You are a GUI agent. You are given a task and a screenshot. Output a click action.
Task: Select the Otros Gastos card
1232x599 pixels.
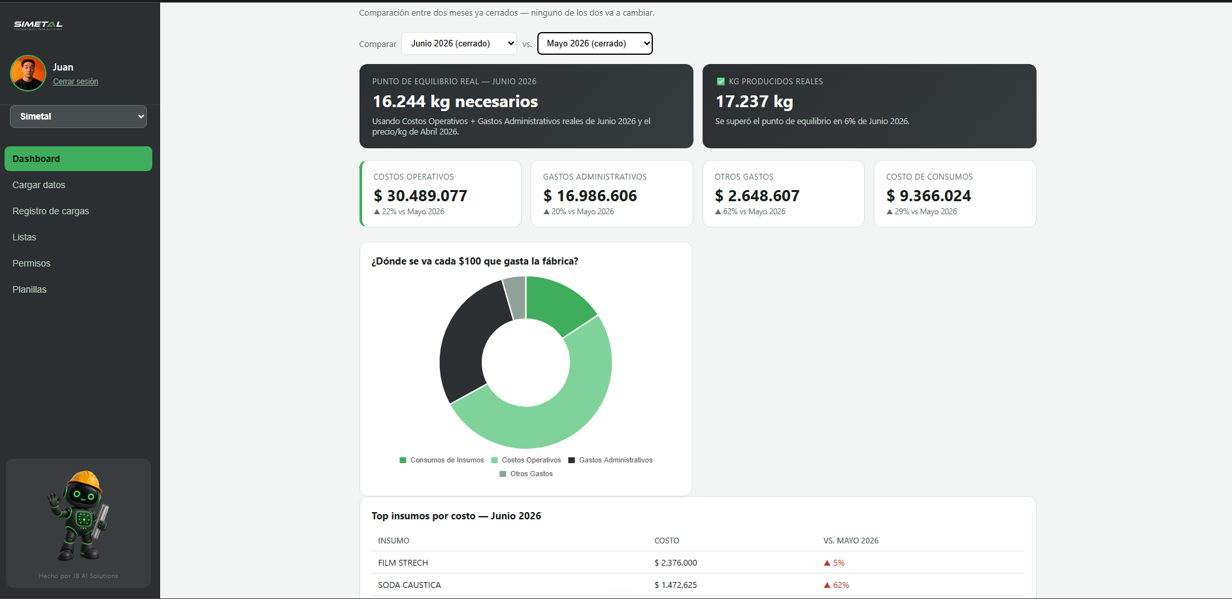coord(784,193)
